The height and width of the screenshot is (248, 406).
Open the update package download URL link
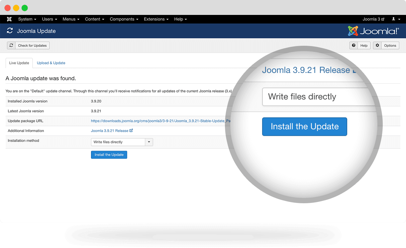click(x=161, y=121)
